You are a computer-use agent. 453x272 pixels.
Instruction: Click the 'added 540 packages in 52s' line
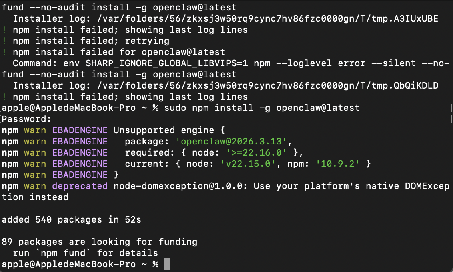[72, 219]
